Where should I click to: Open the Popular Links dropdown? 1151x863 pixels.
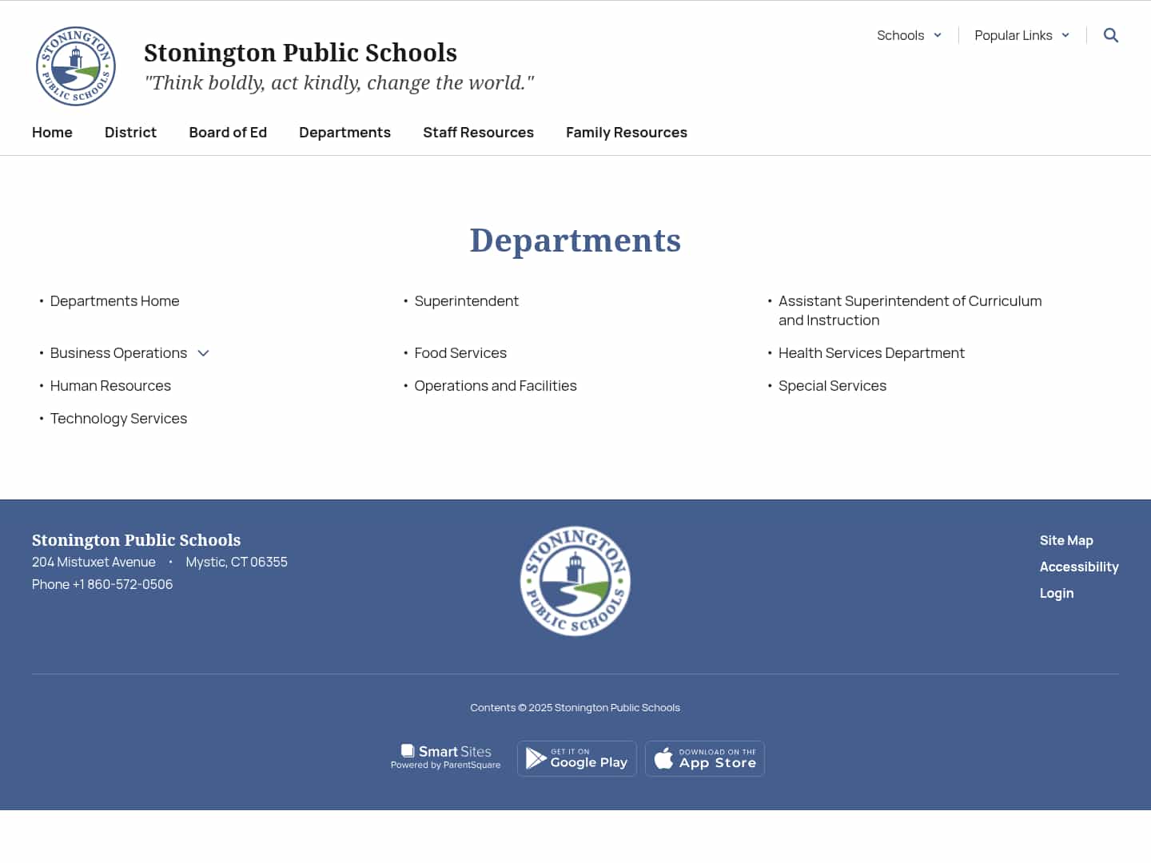(x=1021, y=35)
